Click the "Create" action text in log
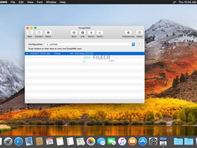The height and width of the screenshot is (148, 197). [57, 54]
